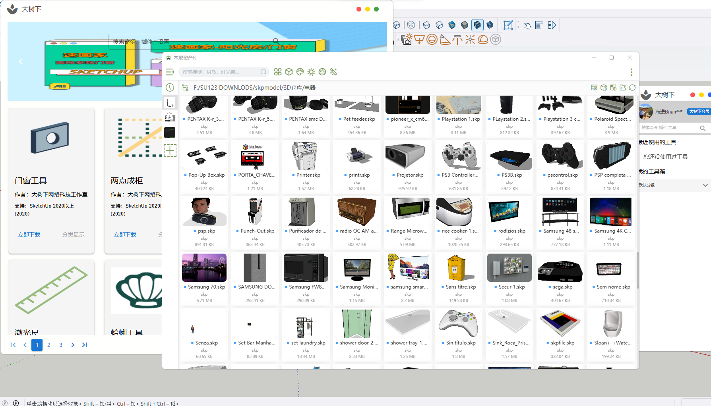Open the three-dot more options menu
The width and height of the screenshot is (711, 406).
click(x=631, y=72)
